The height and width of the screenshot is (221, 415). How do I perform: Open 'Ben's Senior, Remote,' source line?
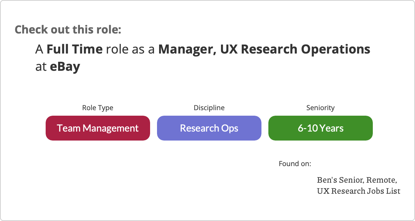pyautogui.click(x=357, y=180)
